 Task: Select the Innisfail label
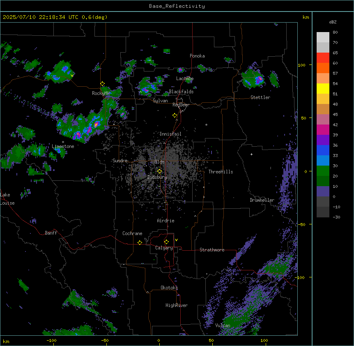[170, 134]
